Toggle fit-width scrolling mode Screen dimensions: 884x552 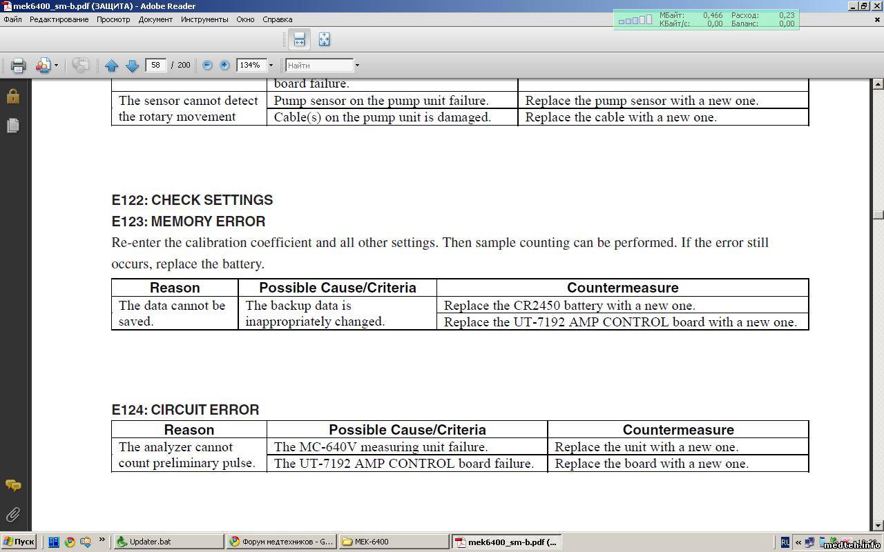299,39
